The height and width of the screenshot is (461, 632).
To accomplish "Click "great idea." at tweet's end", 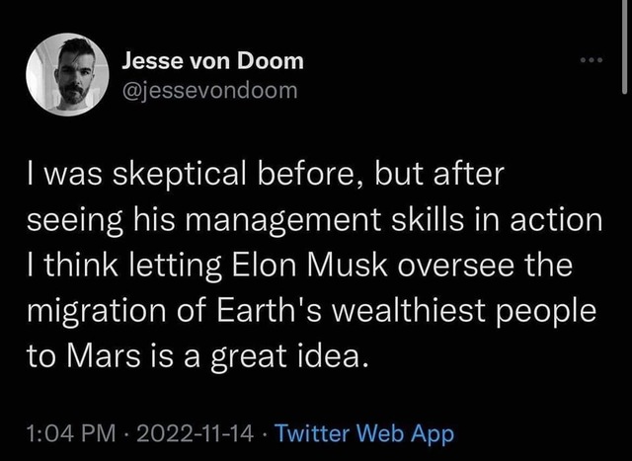I will click(289, 357).
